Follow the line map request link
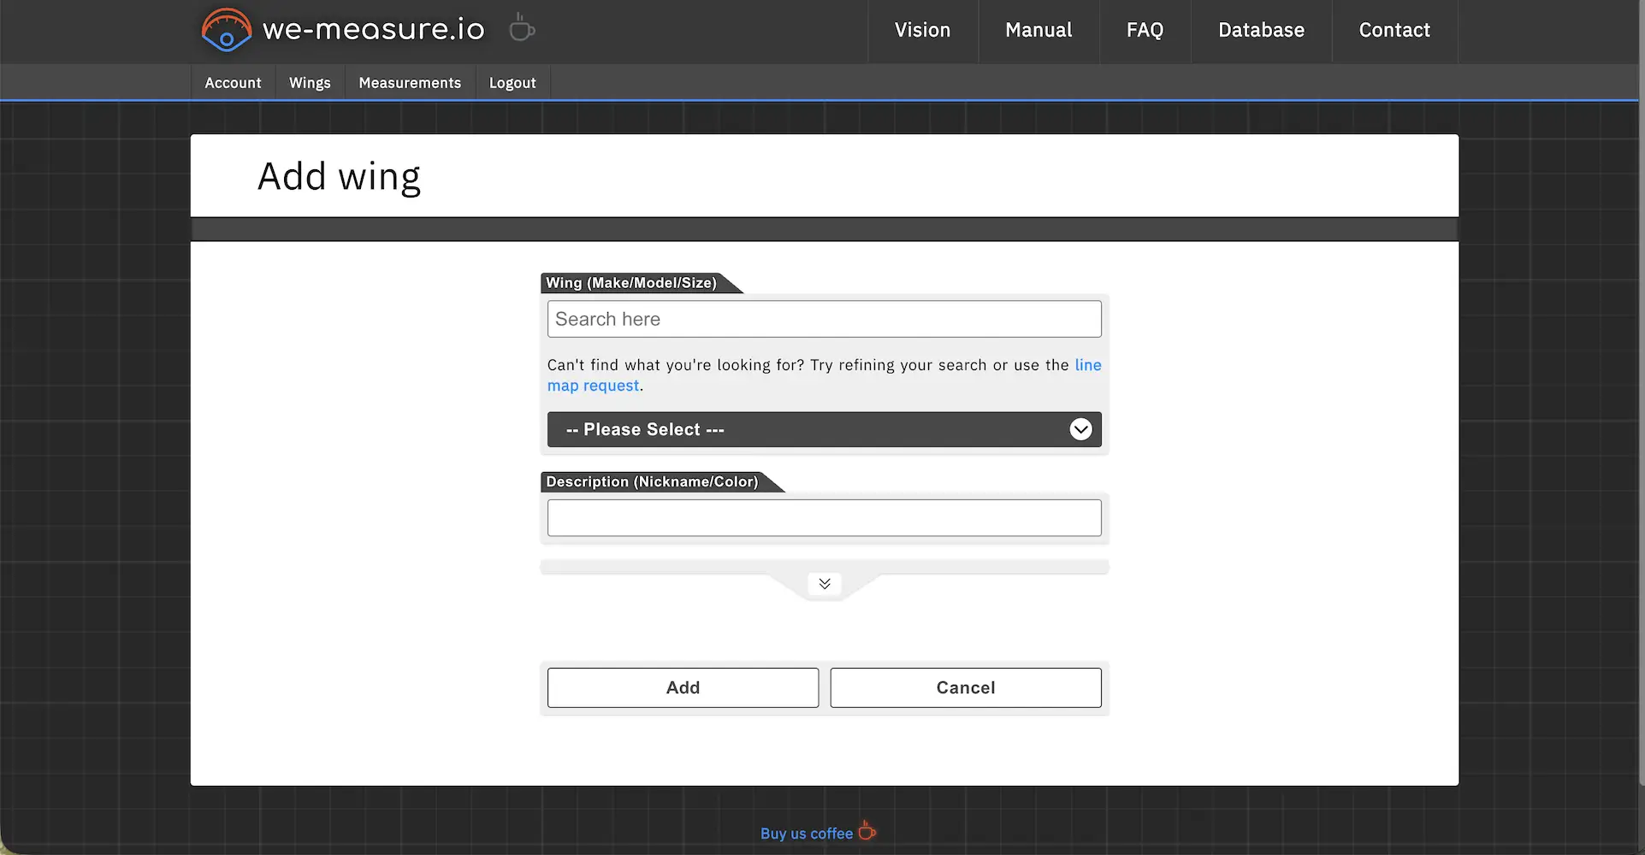The image size is (1645, 855). [594, 386]
